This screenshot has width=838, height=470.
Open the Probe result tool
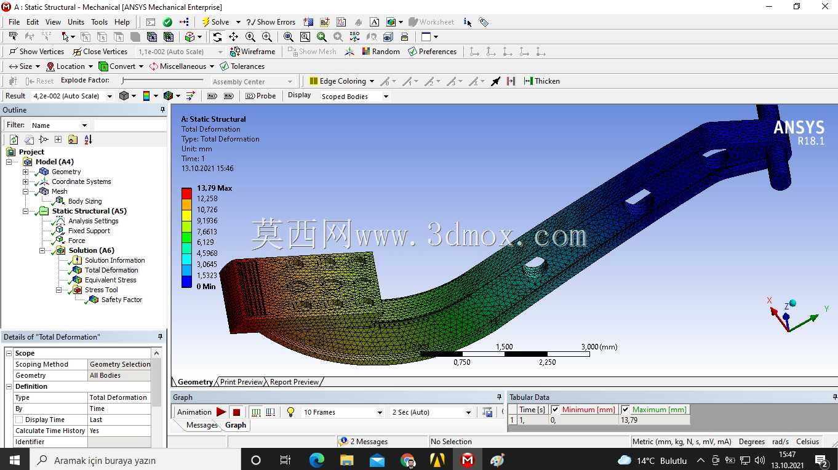tap(261, 96)
